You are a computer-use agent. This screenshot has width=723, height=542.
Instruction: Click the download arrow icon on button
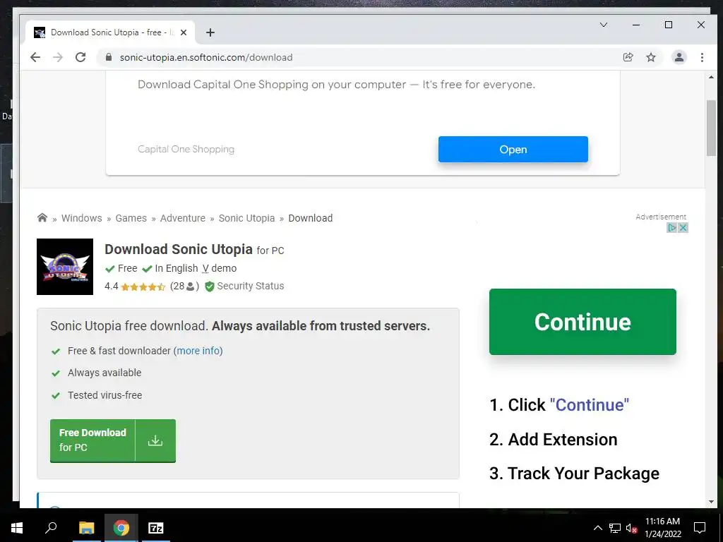click(x=155, y=440)
